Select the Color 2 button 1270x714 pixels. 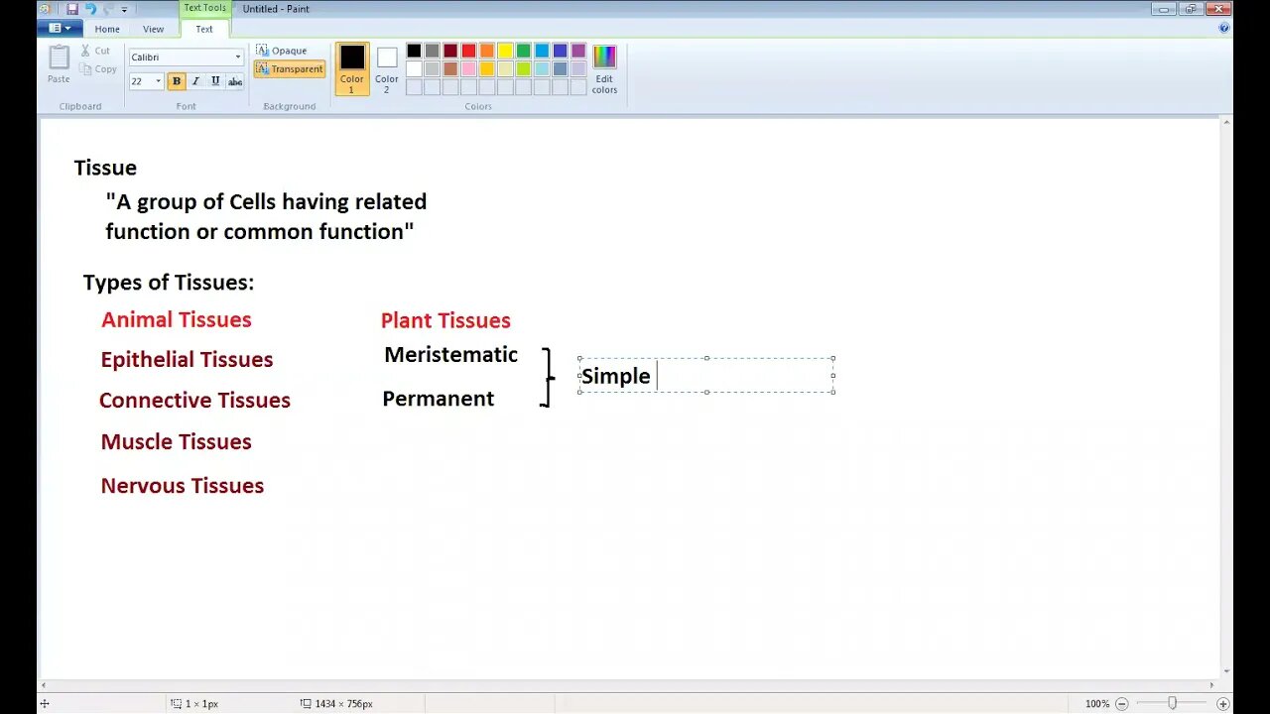tap(387, 68)
